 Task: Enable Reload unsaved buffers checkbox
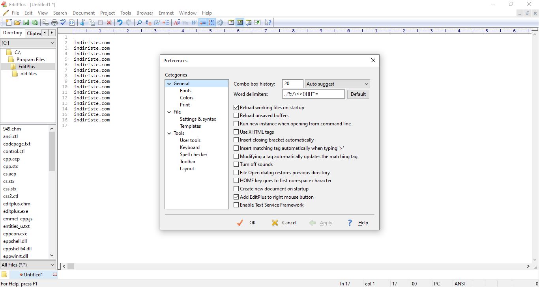[x=236, y=116]
